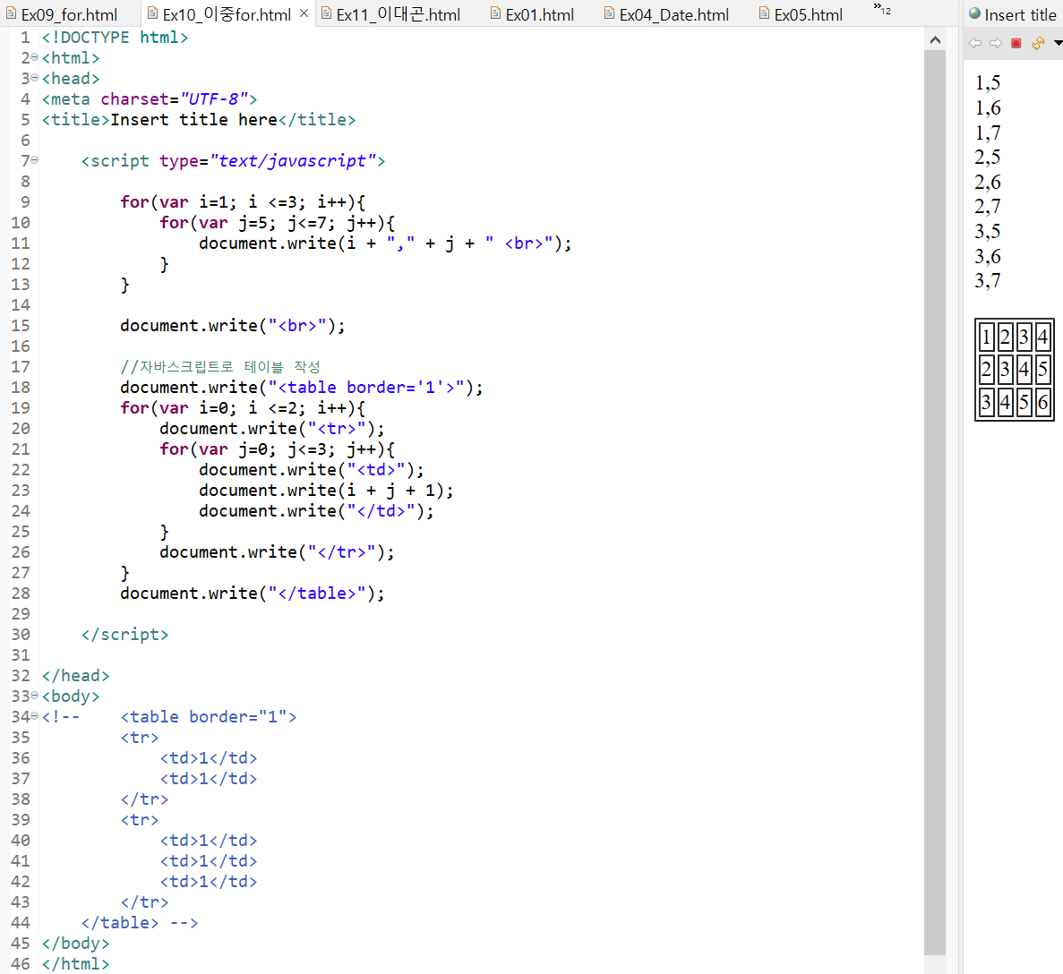Click the Korean comment 자바스크립트로 테이블 작성

[220, 367]
